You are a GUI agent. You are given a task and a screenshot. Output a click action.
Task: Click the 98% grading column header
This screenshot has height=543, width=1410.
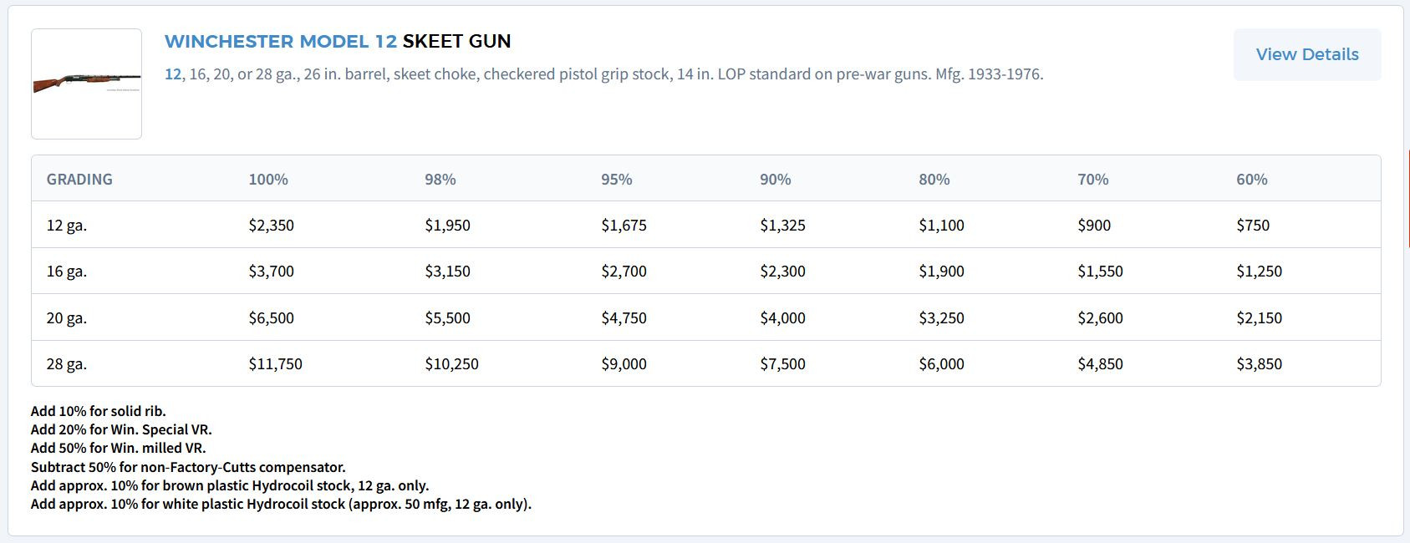440,179
